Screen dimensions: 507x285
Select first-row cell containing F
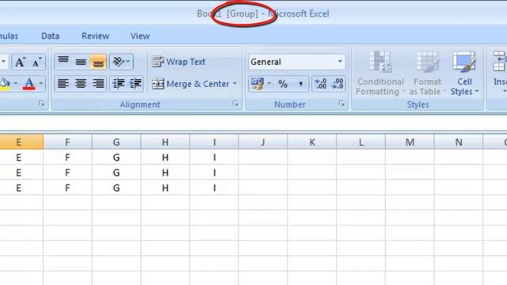[x=67, y=158]
